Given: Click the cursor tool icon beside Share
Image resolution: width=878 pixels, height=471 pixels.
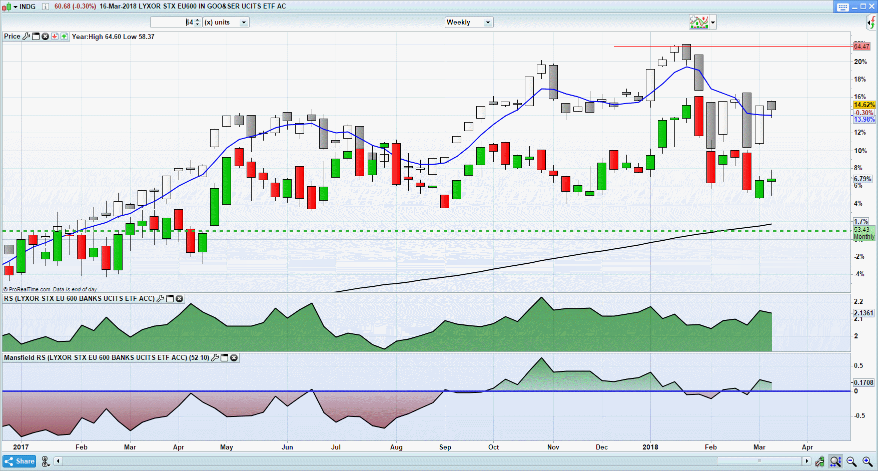Looking at the screenshot, I should pyautogui.click(x=46, y=461).
